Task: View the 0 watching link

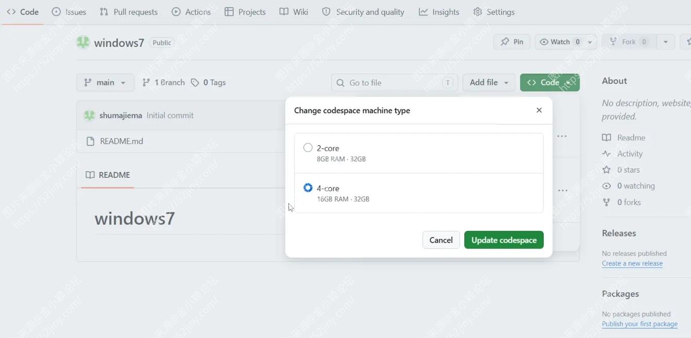Action: (x=629, y=186)
